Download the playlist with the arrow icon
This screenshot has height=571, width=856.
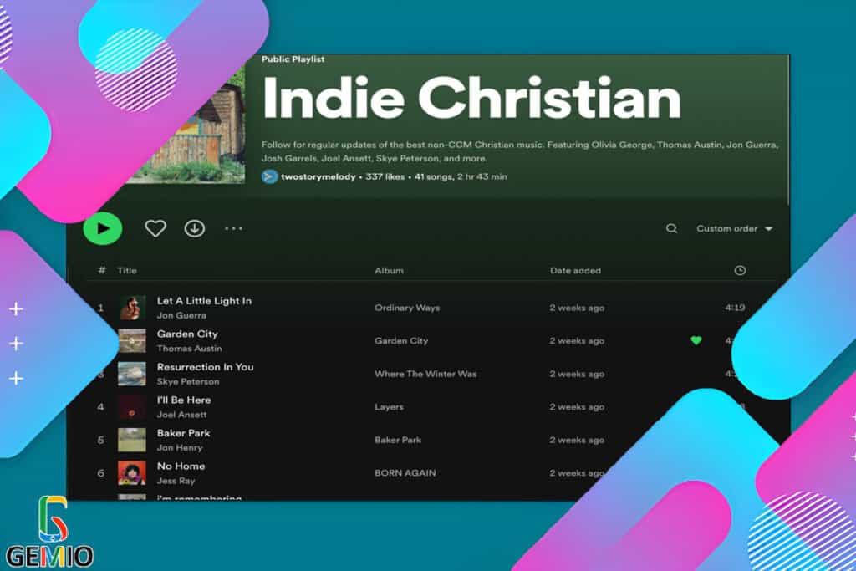[194, 228]
